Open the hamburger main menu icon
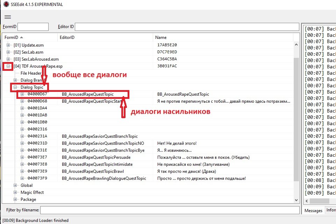Screen dimensions: 336x224 coord(8,16)
